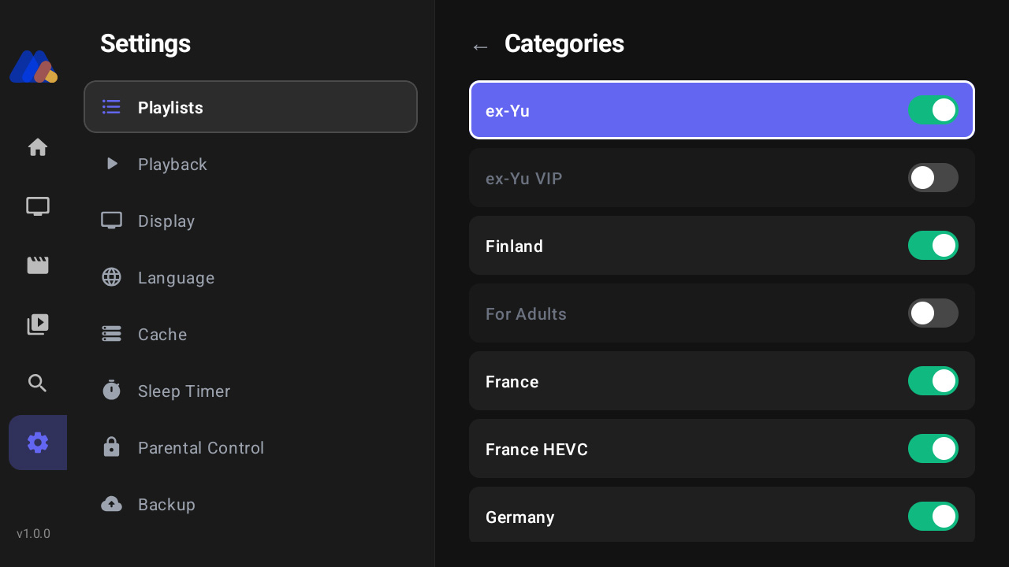Select the video library icon in sidebar
The image size is (1009, 567).
click(37, 324)
